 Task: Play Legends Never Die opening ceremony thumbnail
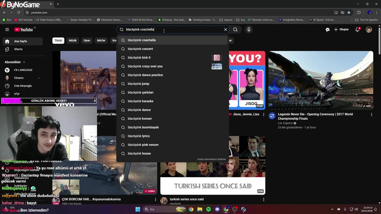tap(321, 80)
